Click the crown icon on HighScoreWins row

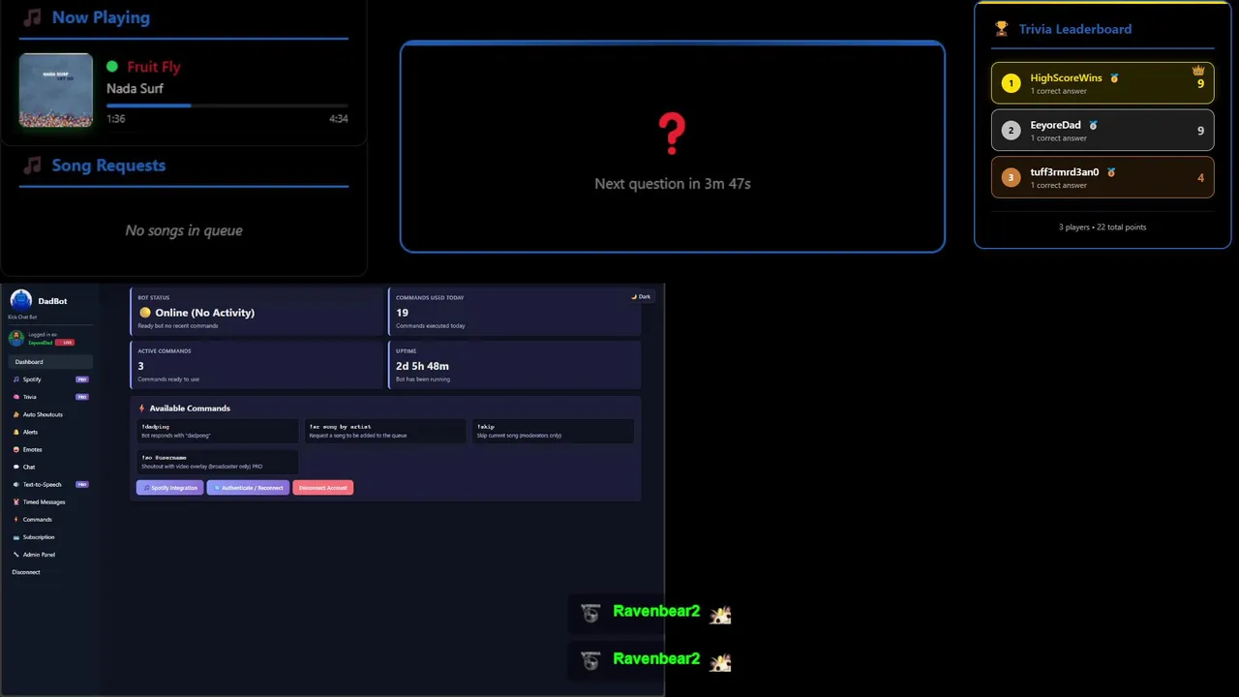(x=1198, y=71)
